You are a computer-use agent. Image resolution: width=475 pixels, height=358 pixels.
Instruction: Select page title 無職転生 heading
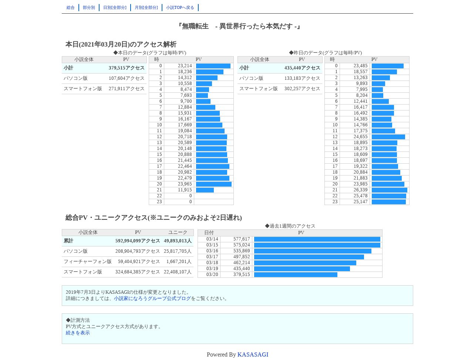pos(239,26)
